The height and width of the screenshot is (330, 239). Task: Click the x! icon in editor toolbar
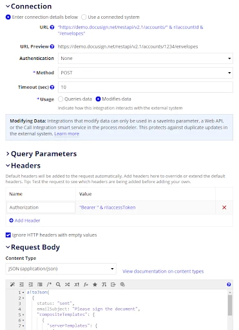coord(77,284)
